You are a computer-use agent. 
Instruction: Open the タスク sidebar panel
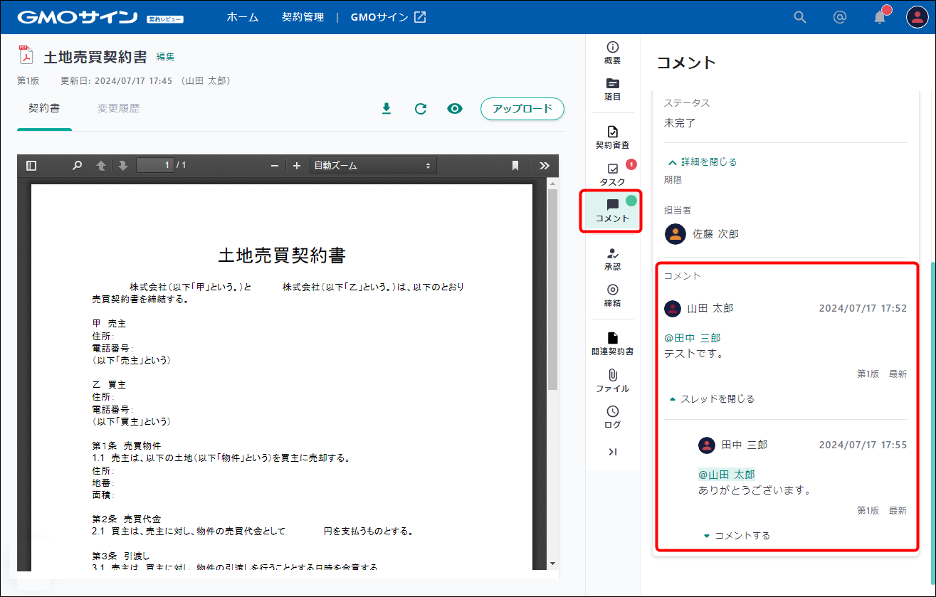point(612,174)
